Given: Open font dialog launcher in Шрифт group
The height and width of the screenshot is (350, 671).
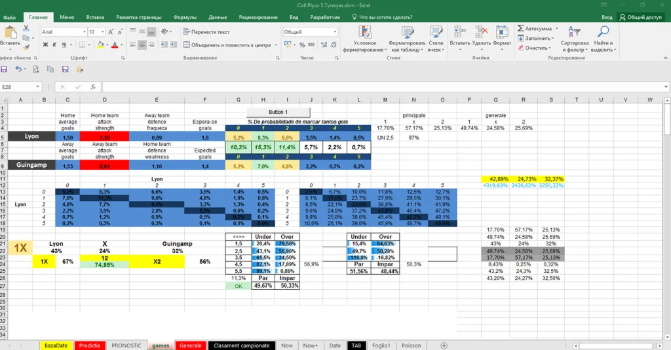Looking at the screenshot, I should (123, 58).
